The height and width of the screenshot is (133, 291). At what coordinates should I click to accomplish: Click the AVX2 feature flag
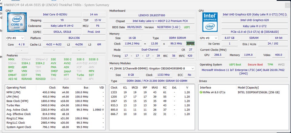[67, 63]
